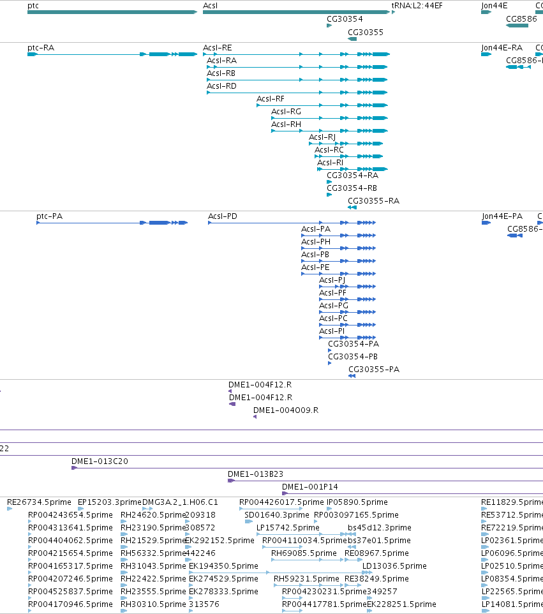The width and height of the screenshot is (543, 614).
Task: Select the Acsl-RF transcript
Action: coord(322,105)
